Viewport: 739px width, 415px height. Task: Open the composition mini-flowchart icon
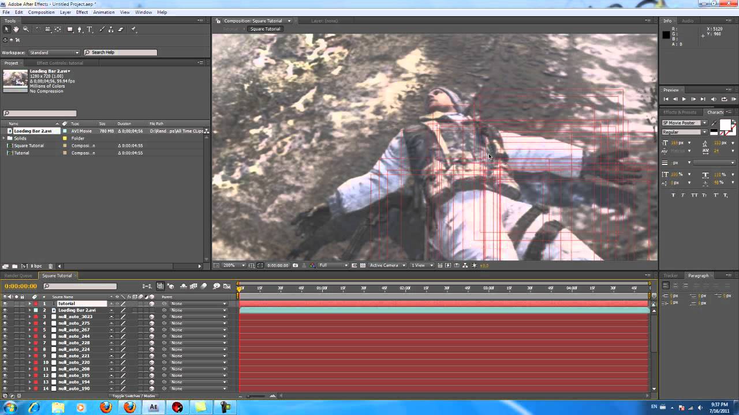tap(148, 286)
